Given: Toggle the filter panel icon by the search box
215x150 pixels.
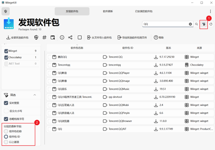Looking at the screenshot, I should coord(204,24).
